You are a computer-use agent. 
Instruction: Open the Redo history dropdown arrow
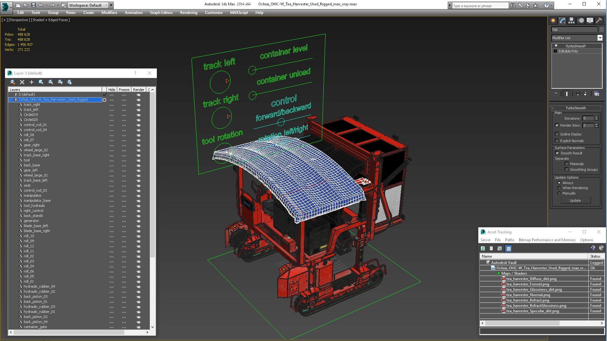(58, 5)
